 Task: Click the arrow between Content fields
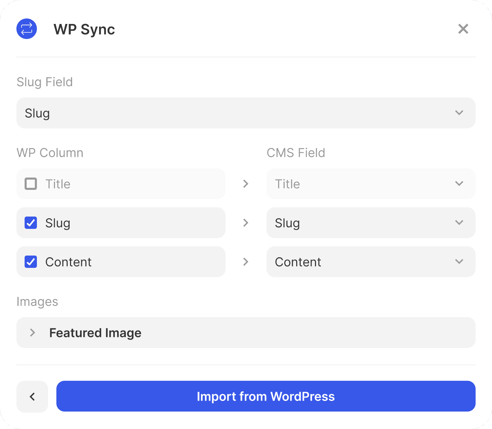[x=246, y=262]
